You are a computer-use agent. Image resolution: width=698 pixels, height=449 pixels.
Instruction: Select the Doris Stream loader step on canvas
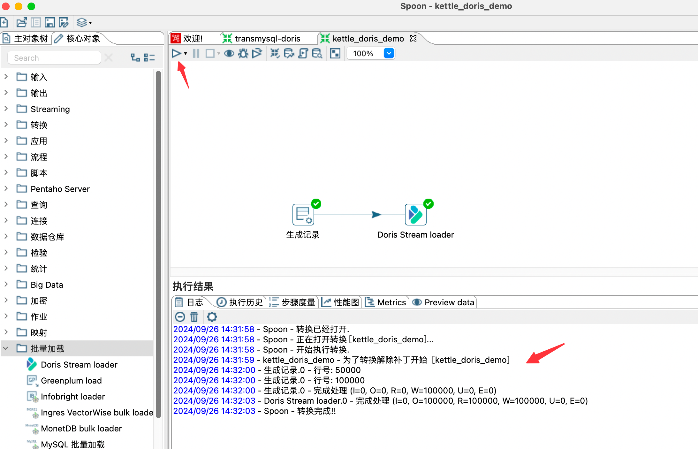415,215
